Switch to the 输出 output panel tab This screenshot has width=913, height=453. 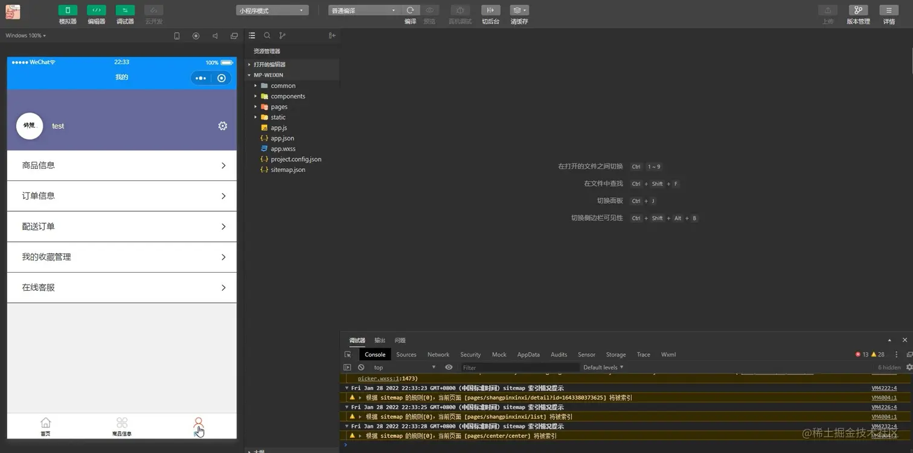point(380,341)
